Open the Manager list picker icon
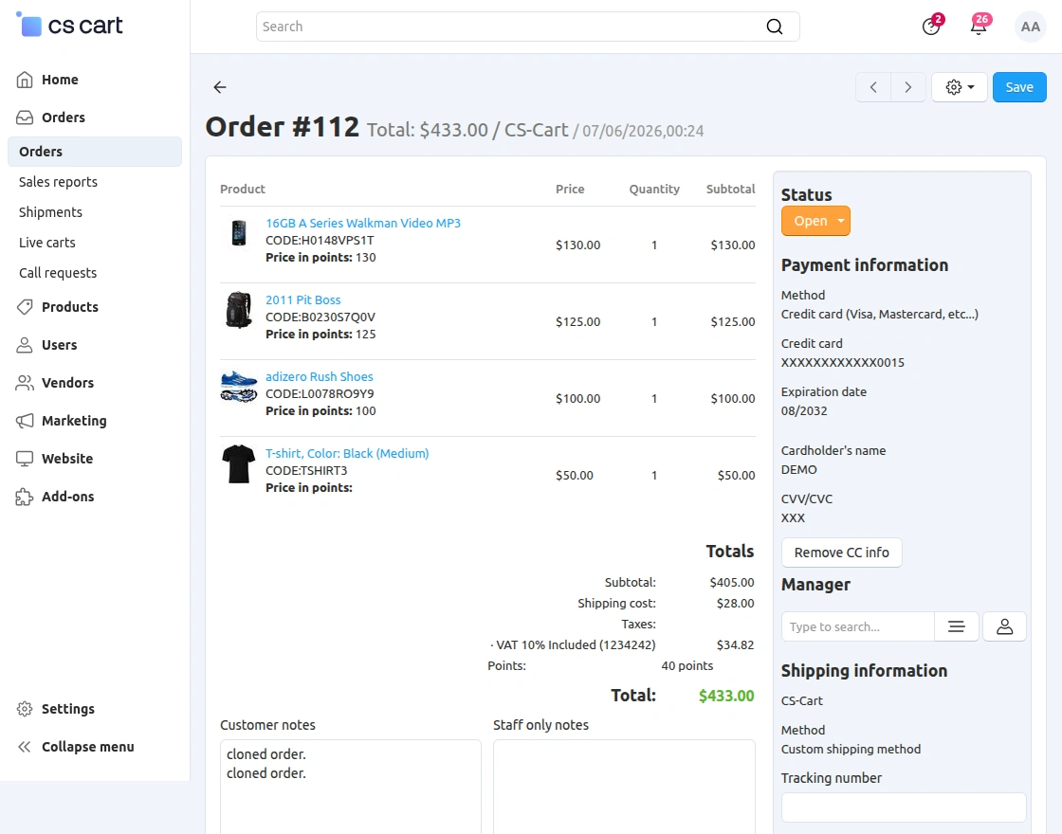 [957, 626]
